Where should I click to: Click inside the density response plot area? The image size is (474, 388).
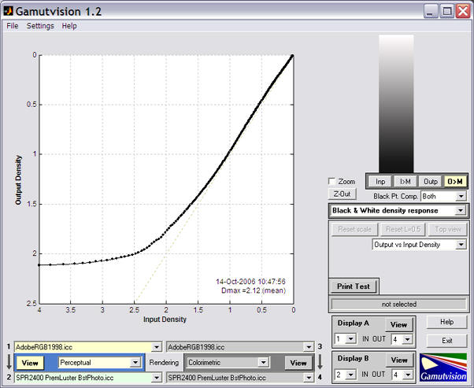[166, 179]
